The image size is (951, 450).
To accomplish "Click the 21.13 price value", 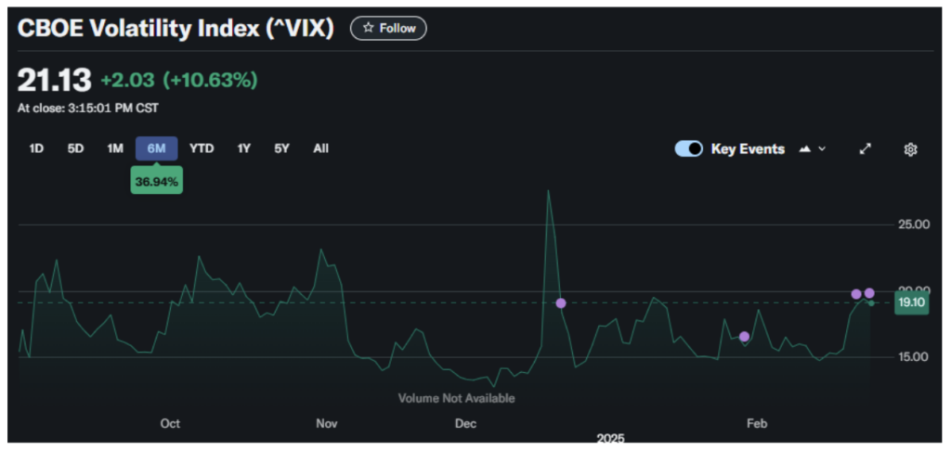I will pos(55,81).
